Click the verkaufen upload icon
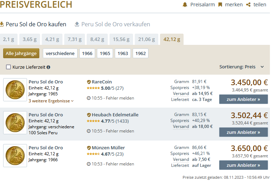This screenshot has width=272, height=184. coord(77,24)
